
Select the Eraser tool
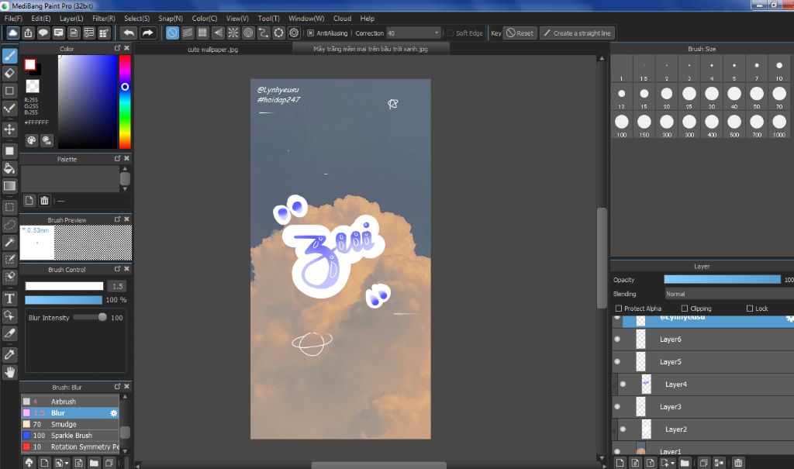[x=9, y=74]
